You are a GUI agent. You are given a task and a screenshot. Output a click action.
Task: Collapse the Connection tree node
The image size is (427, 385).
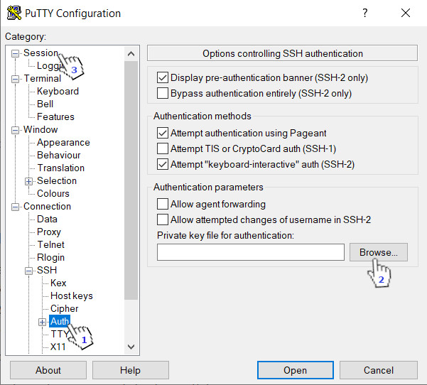coord(15,207)
